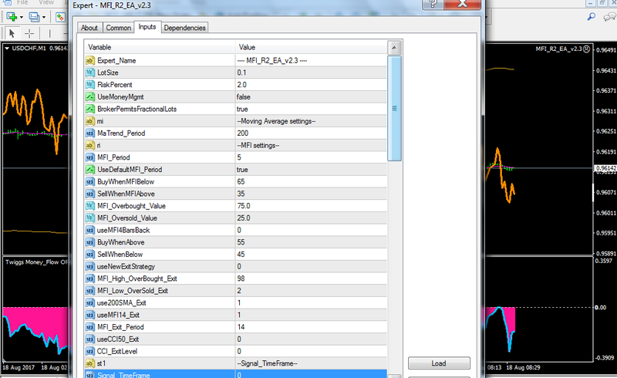Open the chat bubbles icon top right
Screen dimensions: 617x378
610,17
